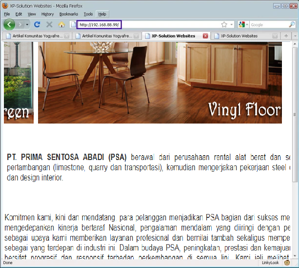
Task: Bookmark this page with the star icon
Action: coord(224,24)
